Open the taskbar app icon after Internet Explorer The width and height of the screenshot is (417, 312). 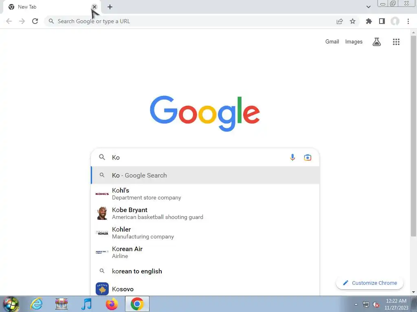tap(61, 304)
